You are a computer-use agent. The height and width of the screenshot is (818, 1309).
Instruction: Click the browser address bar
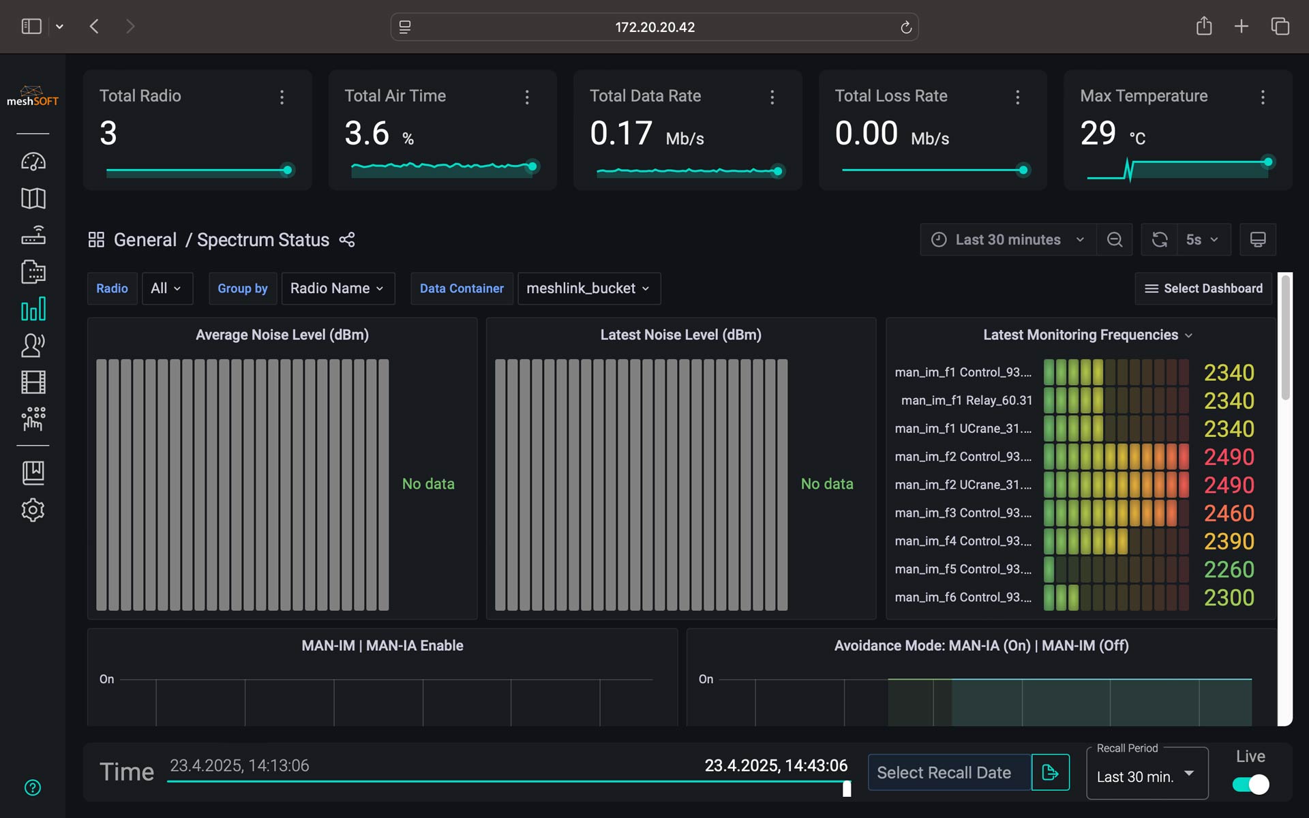coord(654,27)
